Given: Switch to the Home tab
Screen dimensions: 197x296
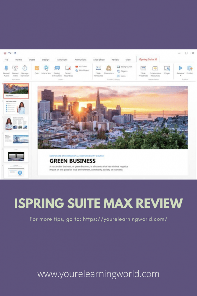Looking at the screenshot, I should tap(18, 60).
